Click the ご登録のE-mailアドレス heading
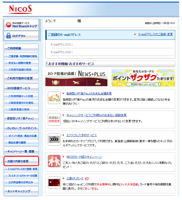This screenshot has width=182, height=200. point(64,35)
